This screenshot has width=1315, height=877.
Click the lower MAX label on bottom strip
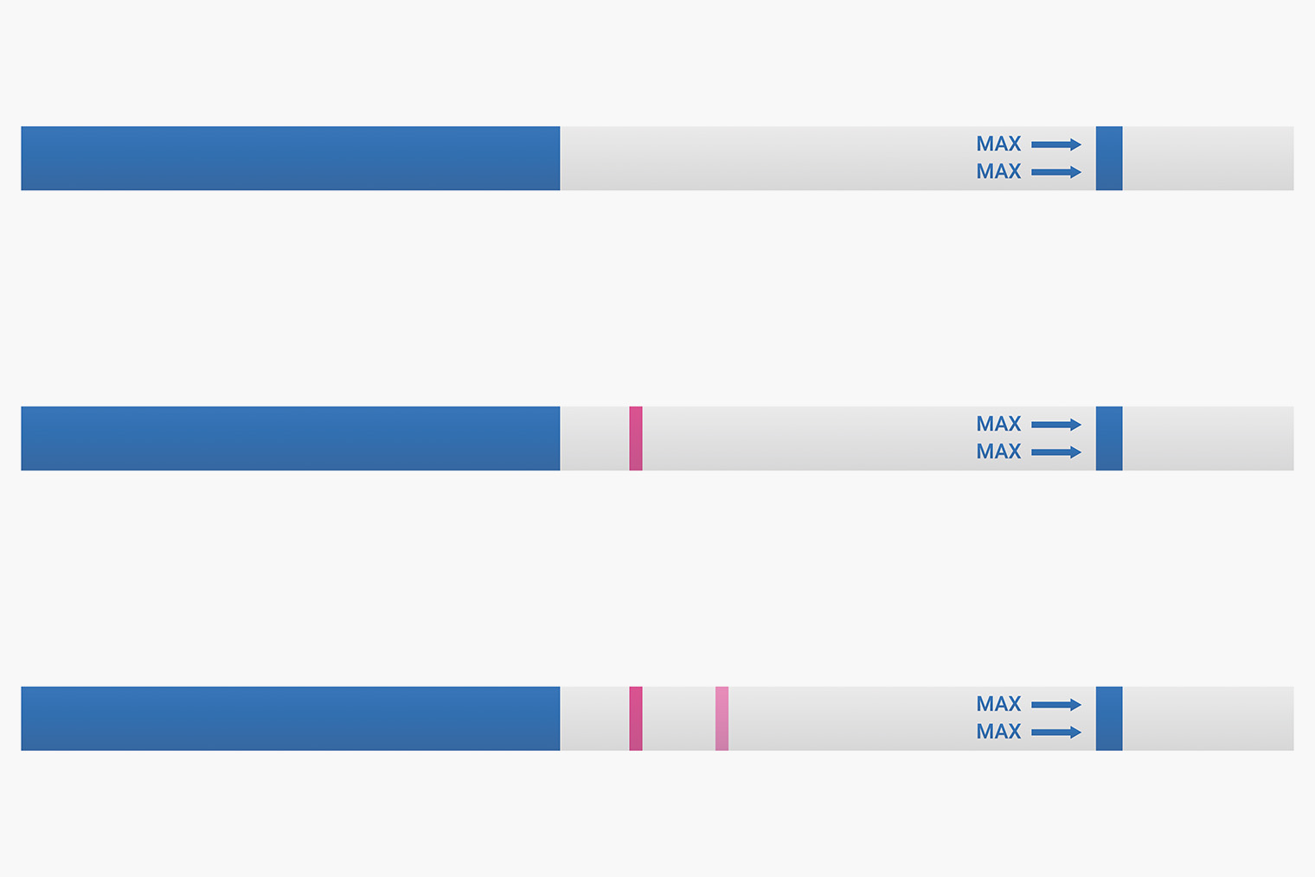[998, 732]
